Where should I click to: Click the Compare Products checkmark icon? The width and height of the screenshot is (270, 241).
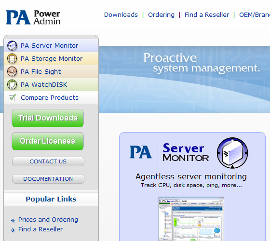click(x=12, y=97)
